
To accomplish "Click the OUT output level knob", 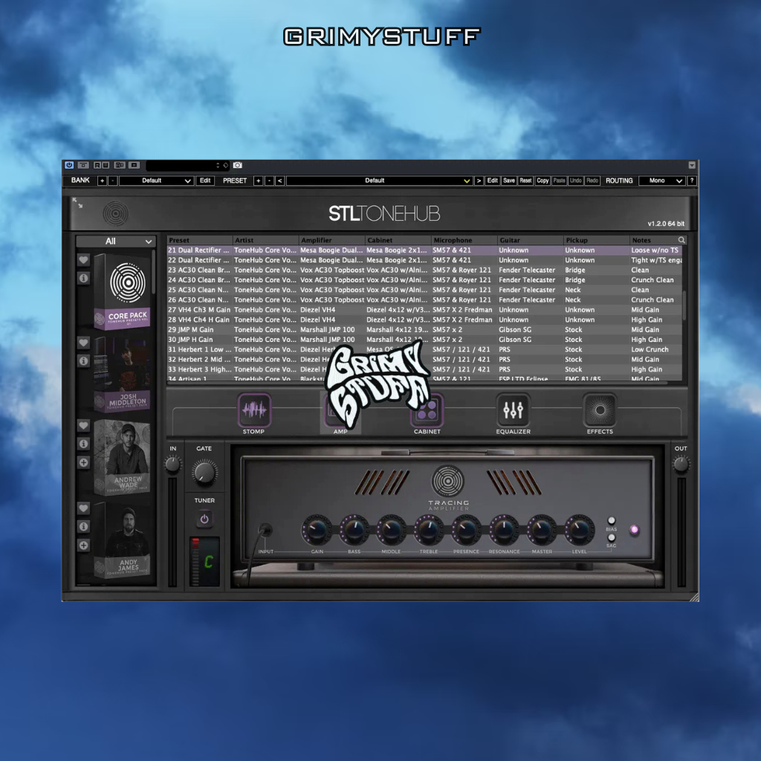I will (x=681, y=465).
